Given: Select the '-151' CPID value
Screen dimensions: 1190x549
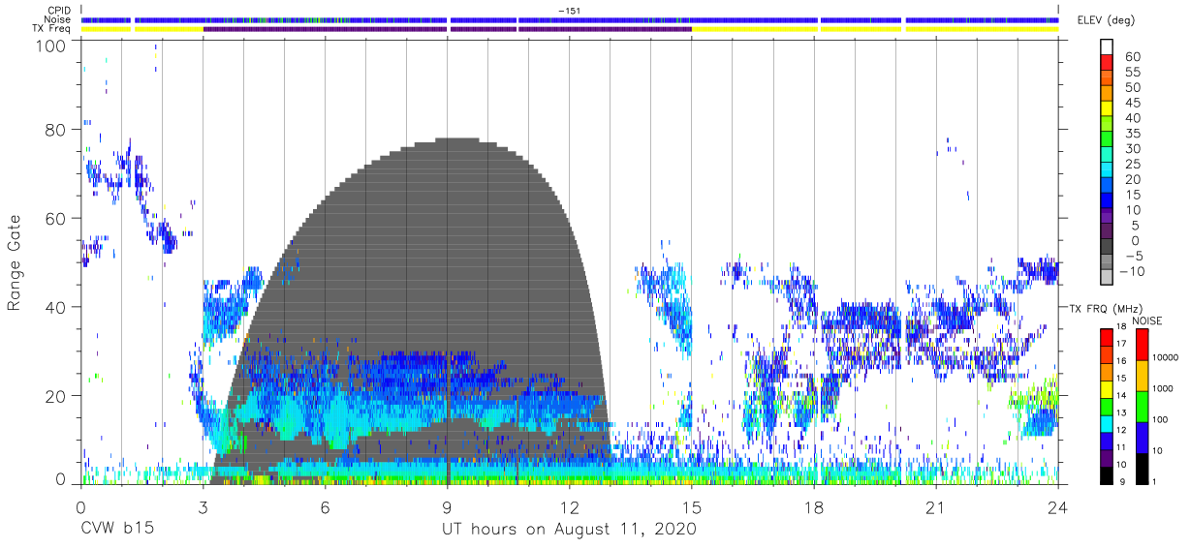Looking at the screenshot, I should coord(569,10).
